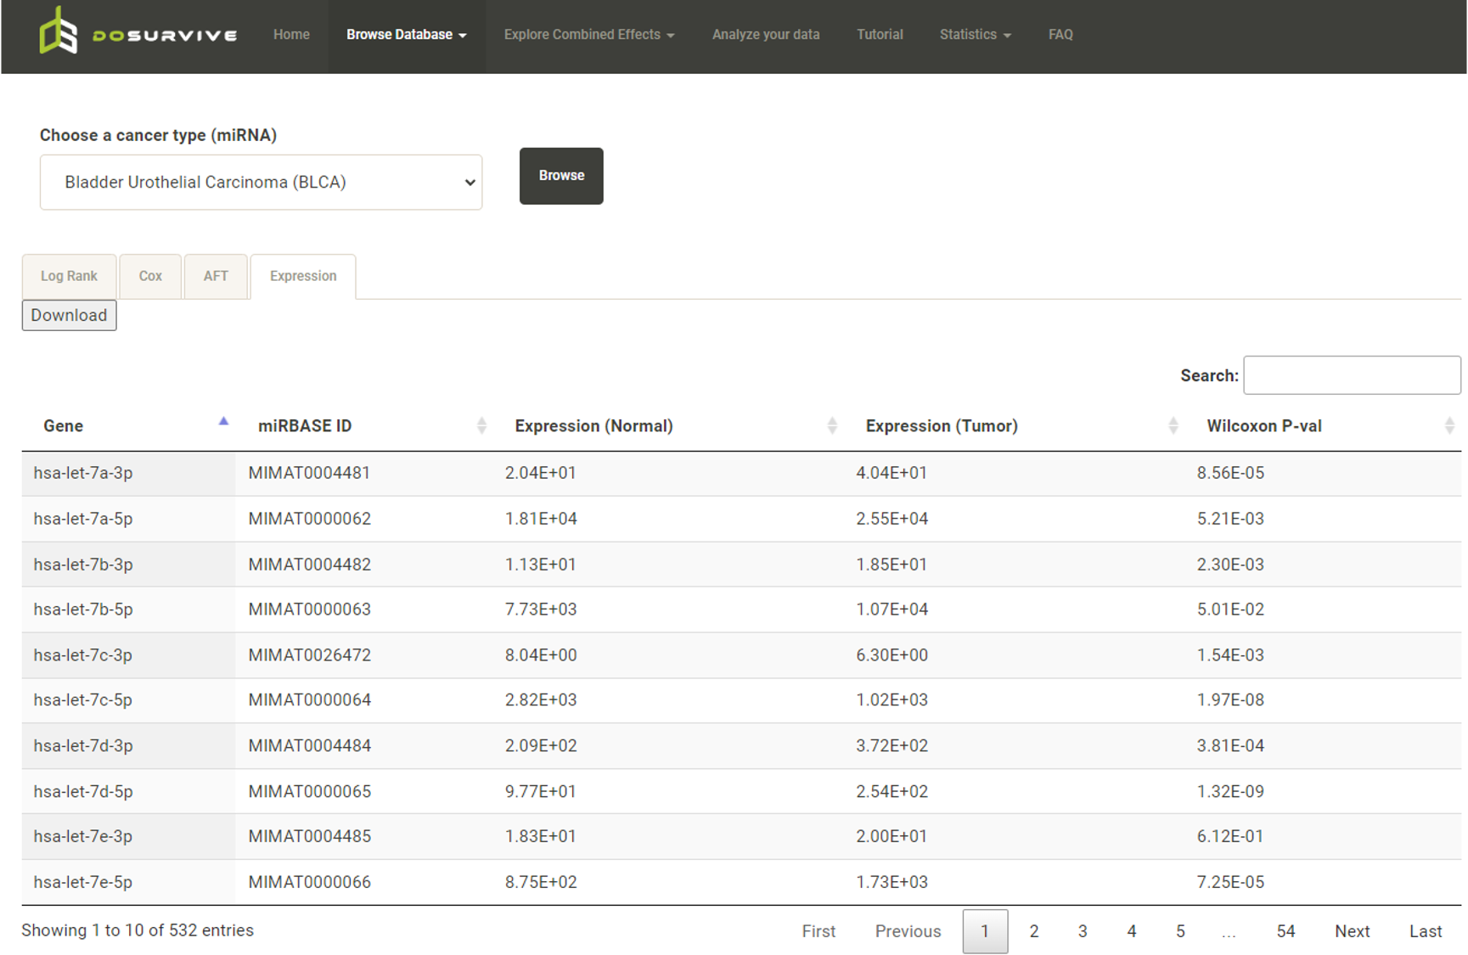Viewport: 1468px width, 955px height.
Task: Click the Download button
Action: pyautogui.click(x=69, y=316)
